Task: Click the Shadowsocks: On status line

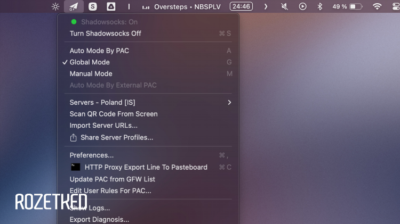Action: click(x=148, y=22)
